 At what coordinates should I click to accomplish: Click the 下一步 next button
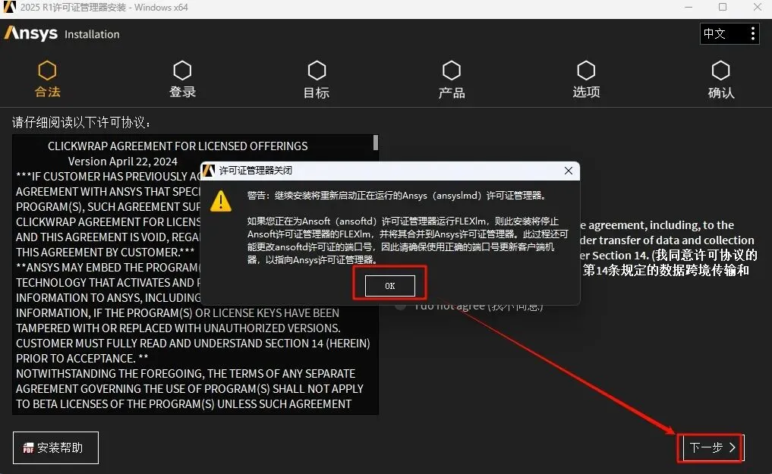click(x=712, y=447)
